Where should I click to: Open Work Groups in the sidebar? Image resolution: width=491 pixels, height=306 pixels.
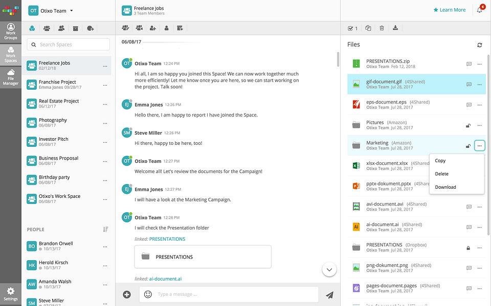tap(11, 32)
